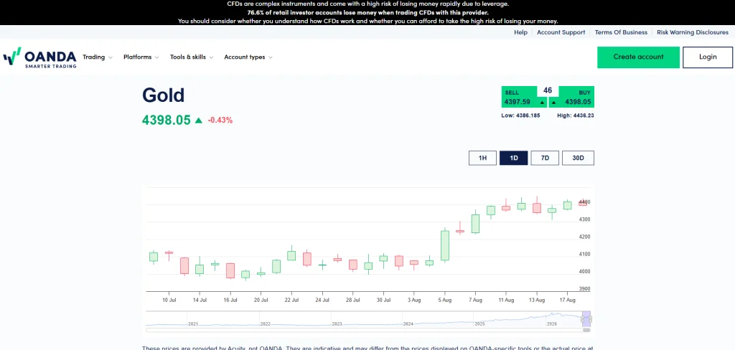Open the Help link
This screenshot has height=350, width=735.
520,32
